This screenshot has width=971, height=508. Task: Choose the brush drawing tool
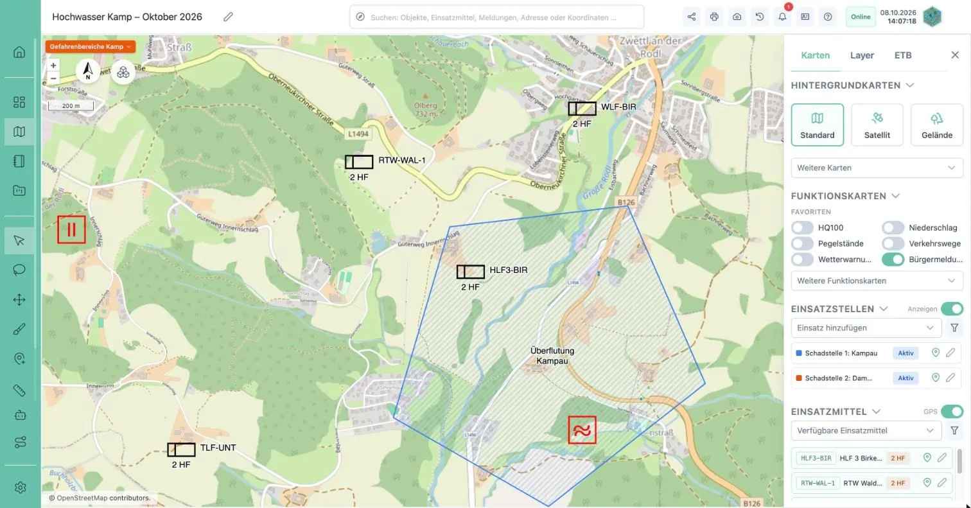[19, 329]
